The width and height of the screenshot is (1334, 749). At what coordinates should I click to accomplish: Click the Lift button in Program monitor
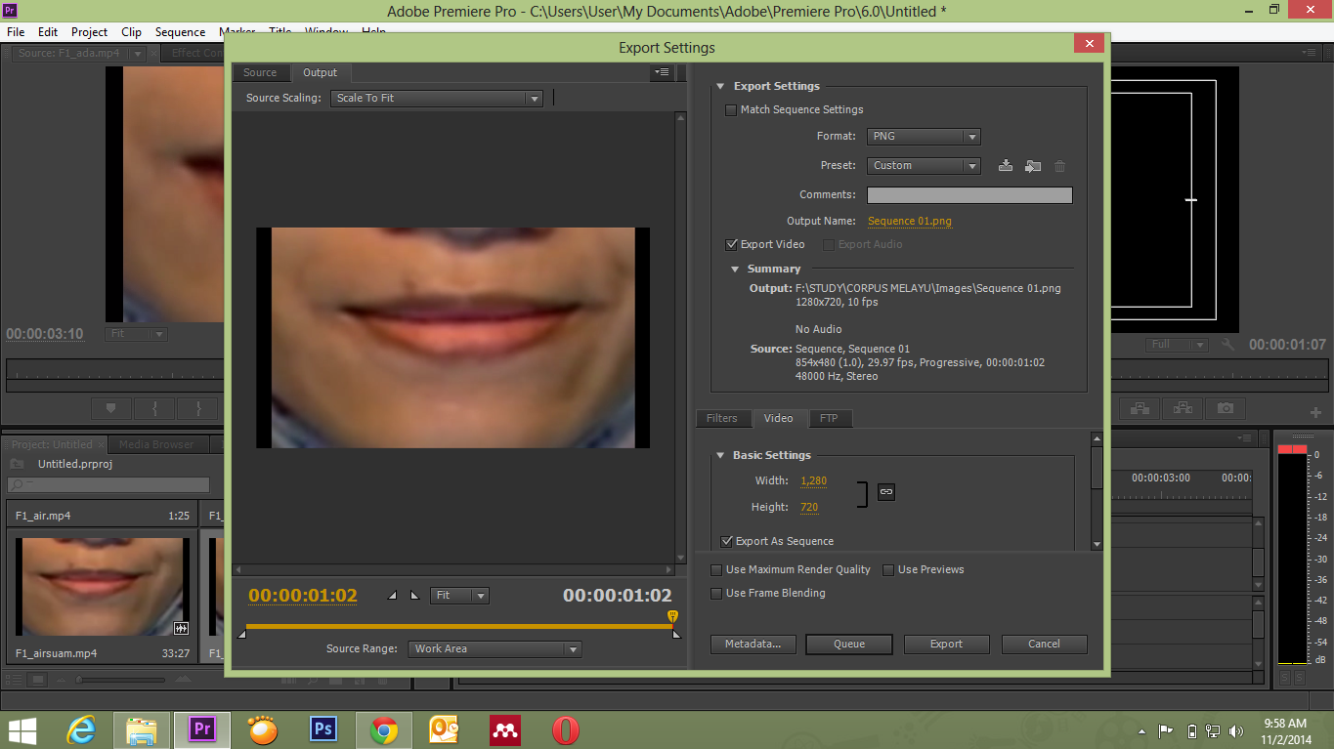click(x=1140, y=408)
